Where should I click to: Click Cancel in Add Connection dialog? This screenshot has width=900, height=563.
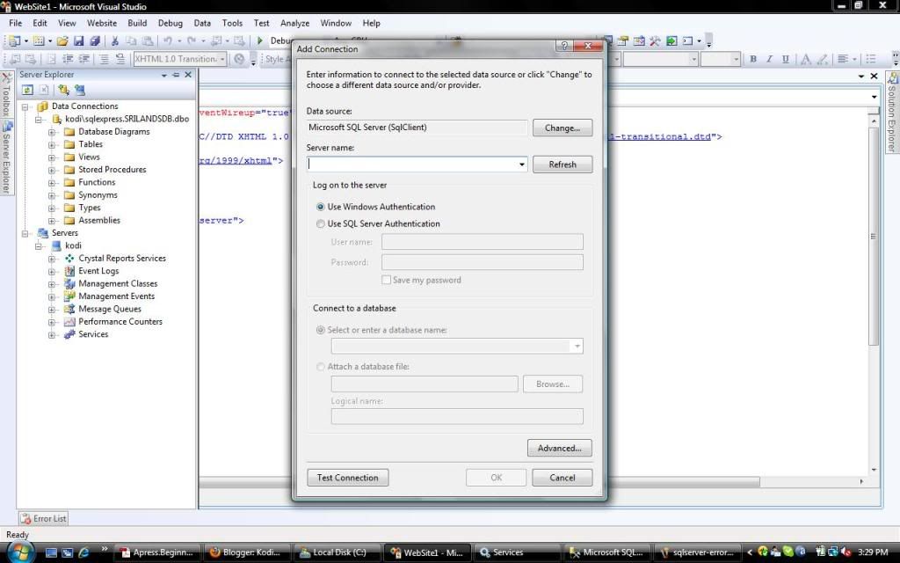[562, 478]
